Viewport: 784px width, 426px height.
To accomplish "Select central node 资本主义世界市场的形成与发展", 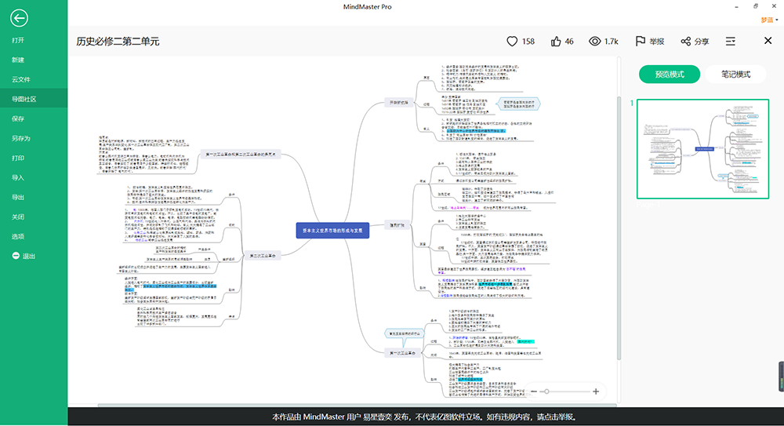I will point(332,231).
